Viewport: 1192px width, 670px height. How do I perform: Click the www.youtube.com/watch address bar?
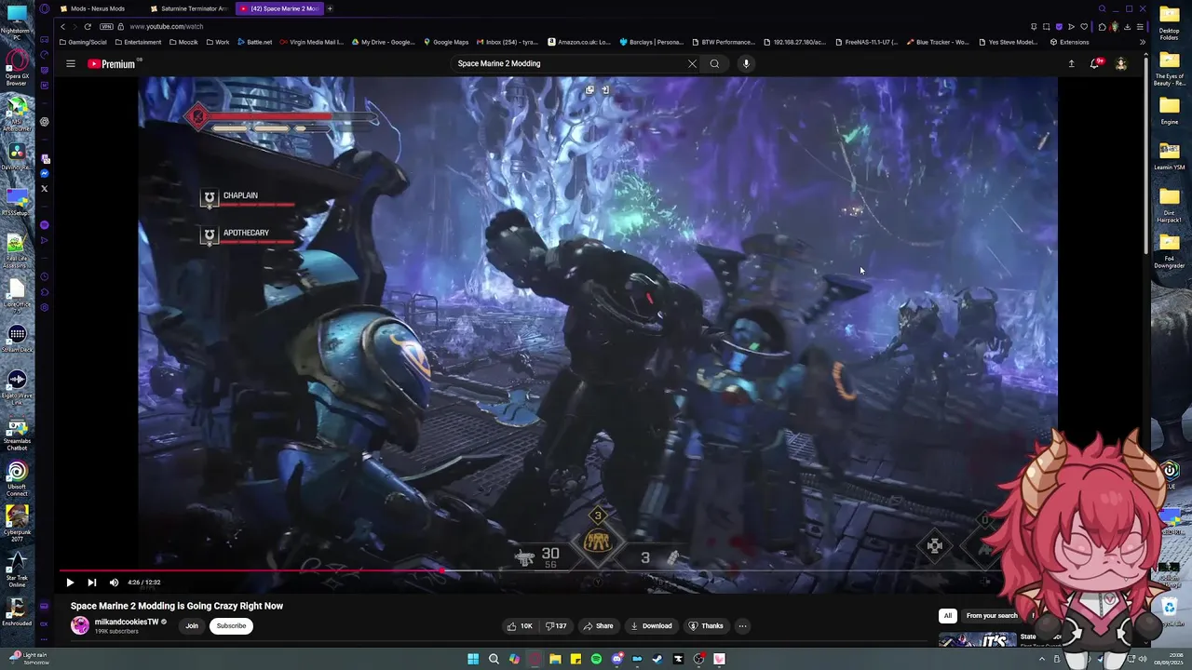pyautogui.click(x=167, y=27)
